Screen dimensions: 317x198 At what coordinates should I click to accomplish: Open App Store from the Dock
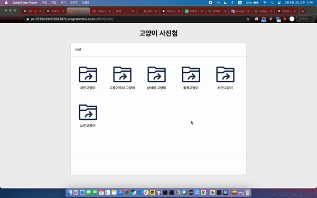pos(120,193)
